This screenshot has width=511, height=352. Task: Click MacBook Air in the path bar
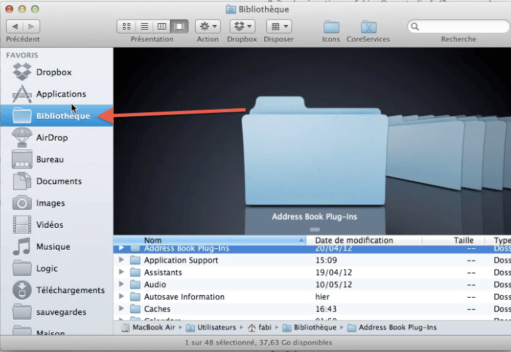click(x=148, y=328)
